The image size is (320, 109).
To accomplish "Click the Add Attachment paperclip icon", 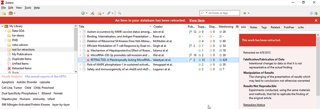I will coord(109,13).
